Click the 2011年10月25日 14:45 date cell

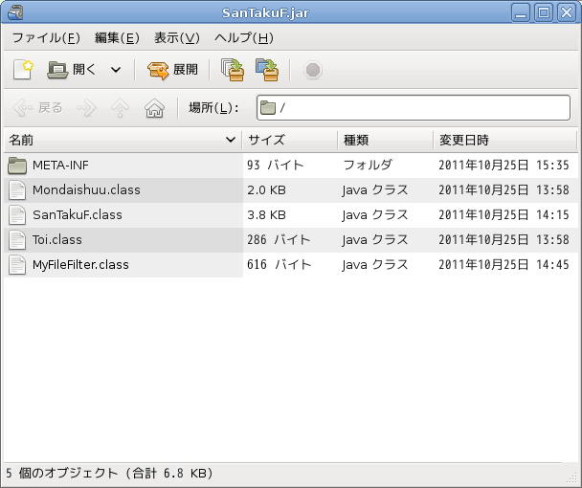click(504, 265)
